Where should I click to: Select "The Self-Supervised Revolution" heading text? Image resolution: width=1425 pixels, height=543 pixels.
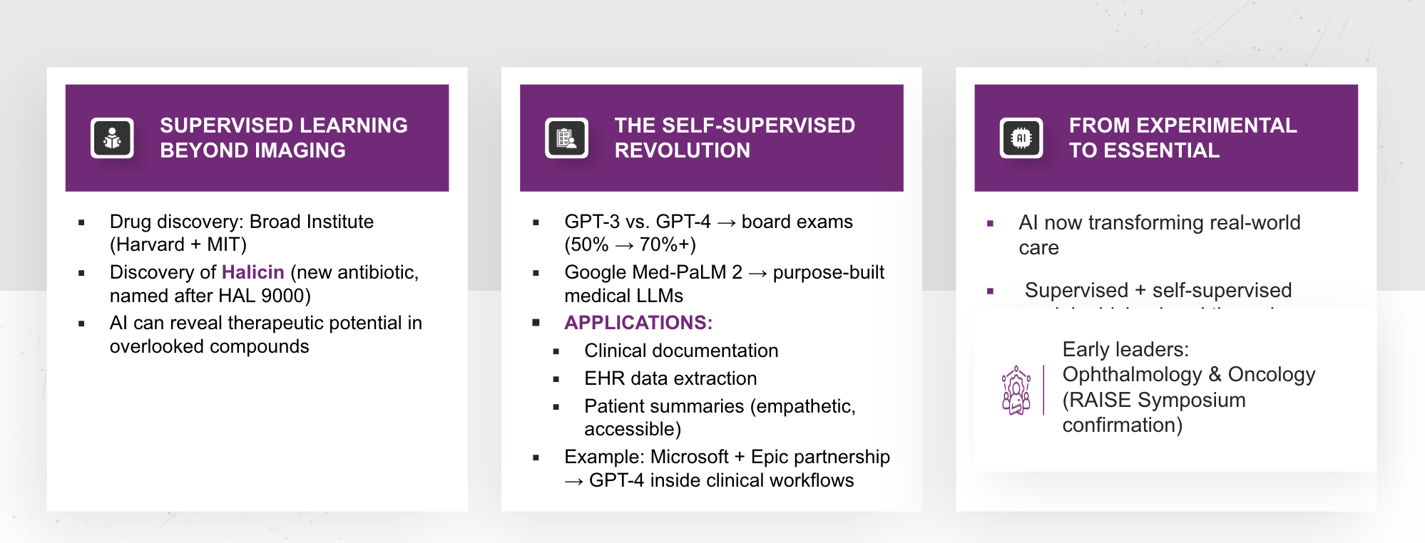click(734, 138)
